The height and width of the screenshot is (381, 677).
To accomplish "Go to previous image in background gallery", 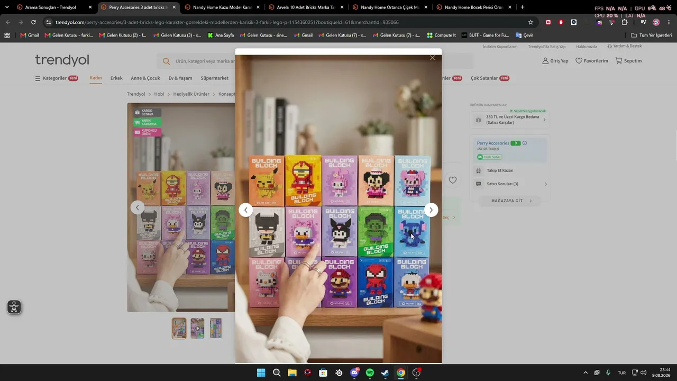I will [138, 207].
